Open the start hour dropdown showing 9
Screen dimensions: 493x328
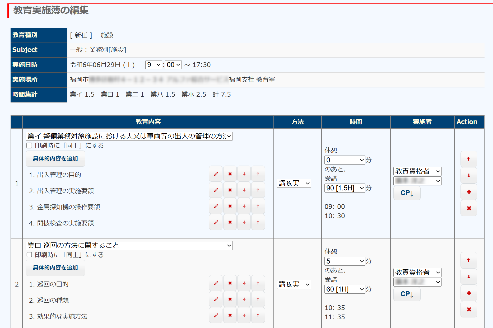tap(154, 65)
